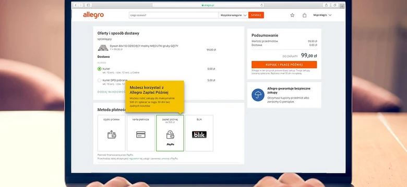Viewport: 407px width, 187px height.
Task: Click the Dywan 80x150 product title
Action: click(x=144, y=46)
